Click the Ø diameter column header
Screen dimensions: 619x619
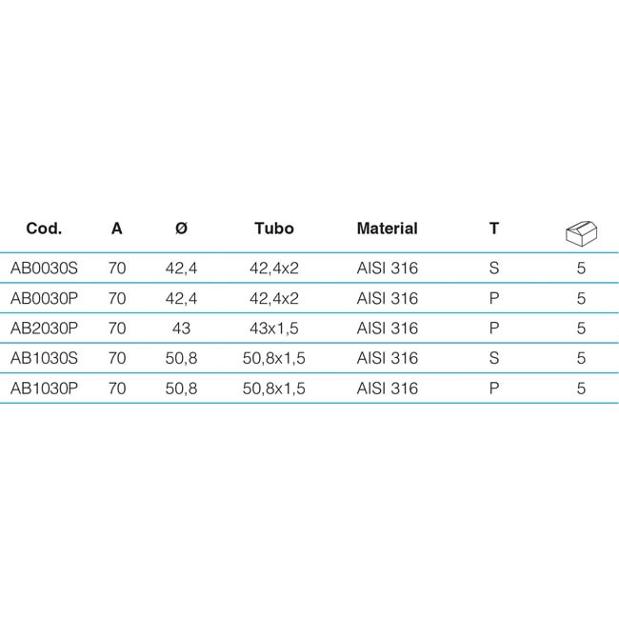click(181, 229)
